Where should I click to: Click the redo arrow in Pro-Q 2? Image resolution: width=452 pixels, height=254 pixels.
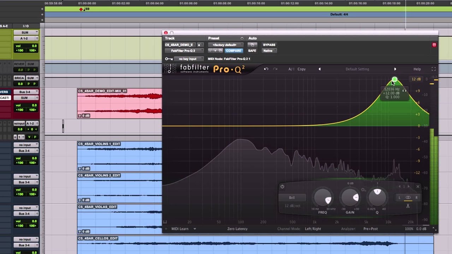click(x=275, y=69)
